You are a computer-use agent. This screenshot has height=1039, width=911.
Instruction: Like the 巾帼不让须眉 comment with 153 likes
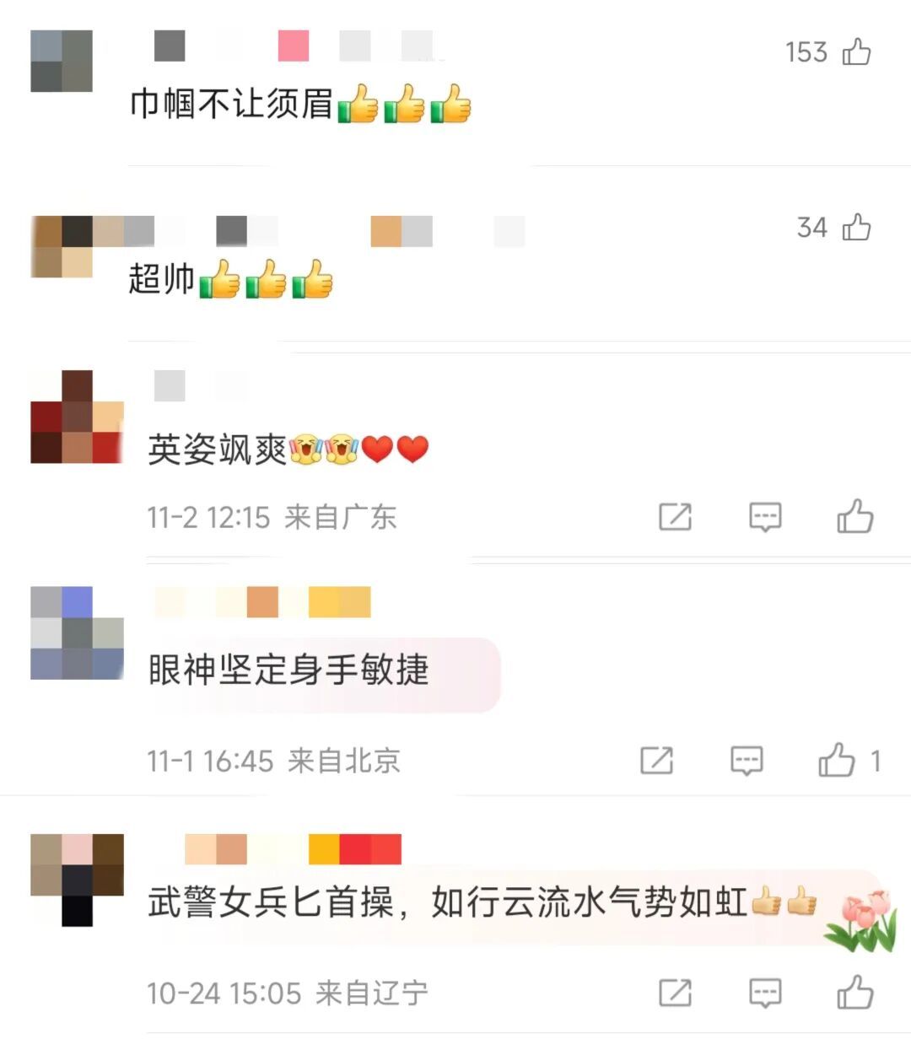coord(856,52)
